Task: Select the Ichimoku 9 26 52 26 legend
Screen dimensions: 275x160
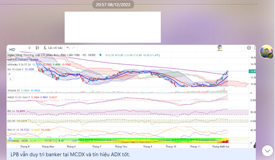Action: pyautogui.click(x=39, y=65)
